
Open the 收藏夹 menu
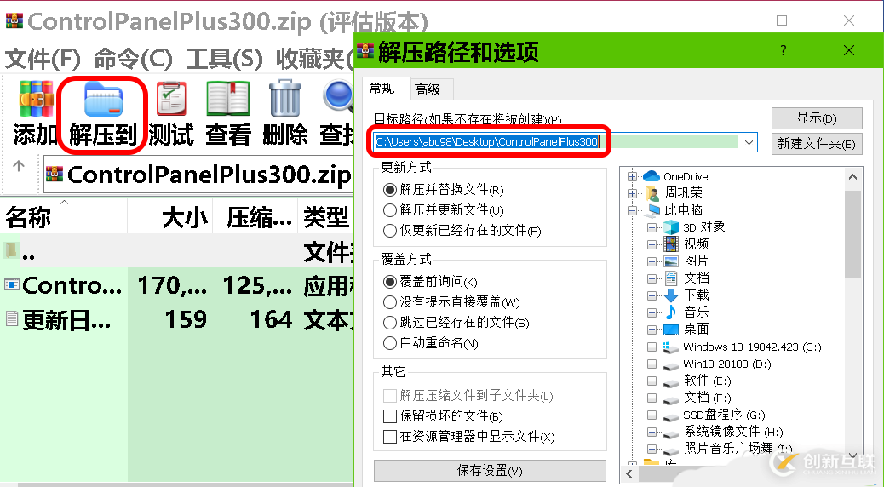pos(314,59)
